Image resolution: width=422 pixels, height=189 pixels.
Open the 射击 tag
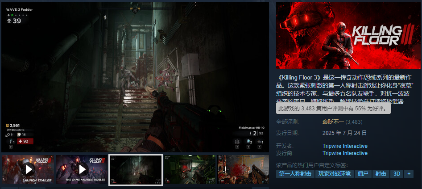(381, 174)
